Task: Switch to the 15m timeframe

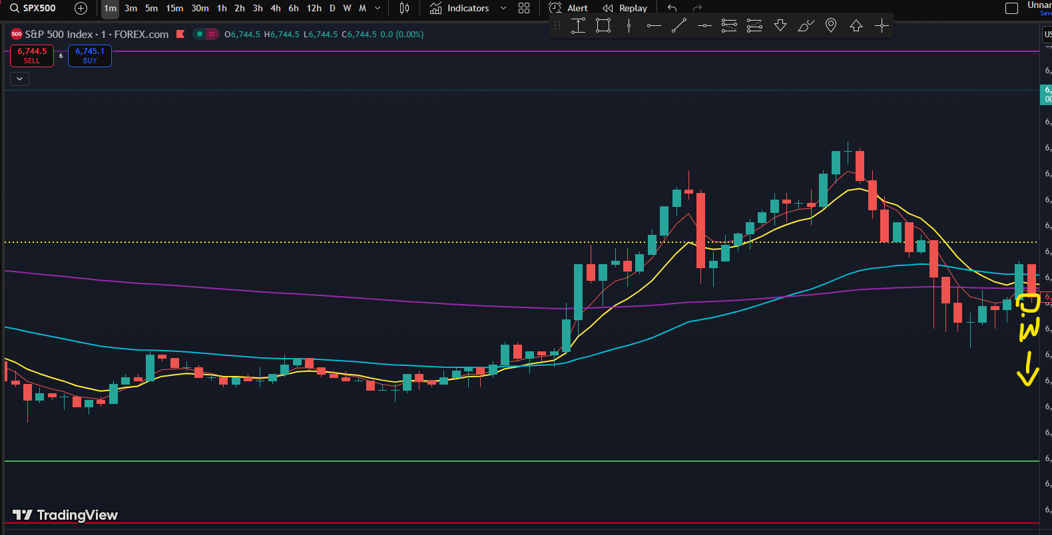Action: pos(174,8)
